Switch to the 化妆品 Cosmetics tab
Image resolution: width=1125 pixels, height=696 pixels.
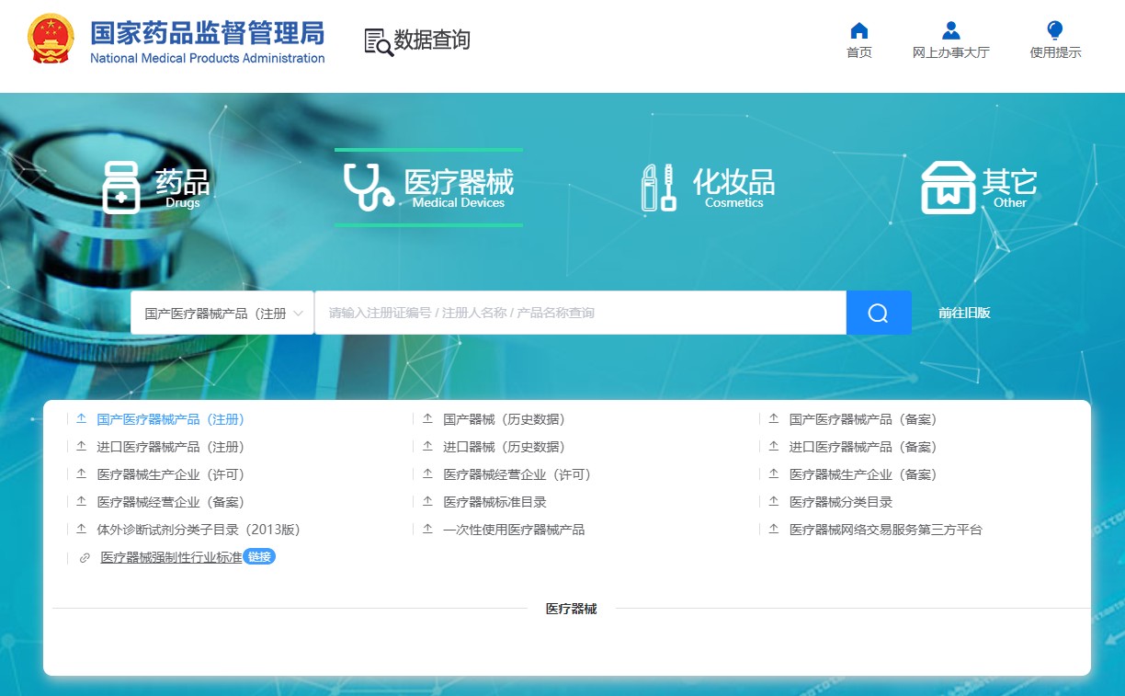pos(708,188)
